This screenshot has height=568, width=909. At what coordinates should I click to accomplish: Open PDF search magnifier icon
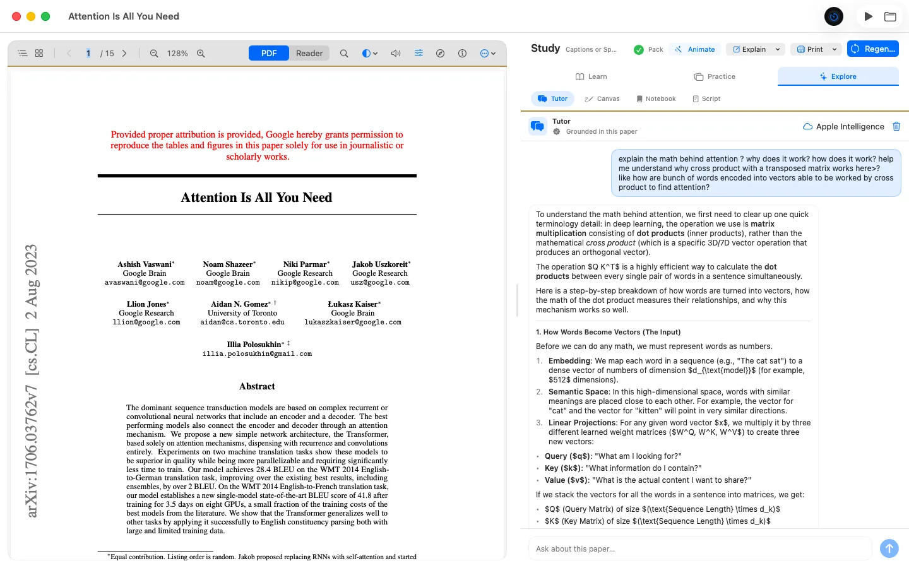[x=344, y=54]
